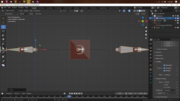The height and width of the screenshot is (101, 180).
Task: Switch to the Modeling workspace tab
Action: [41, 8]
